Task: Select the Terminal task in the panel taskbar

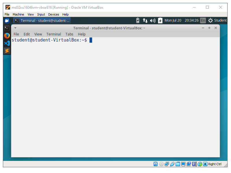Action: tap(42, 20)
